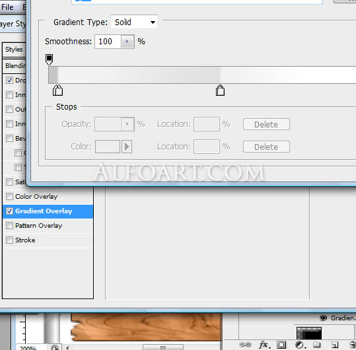
Task: Enable the Inner Shadow checkbox
Action: (9, 94)
